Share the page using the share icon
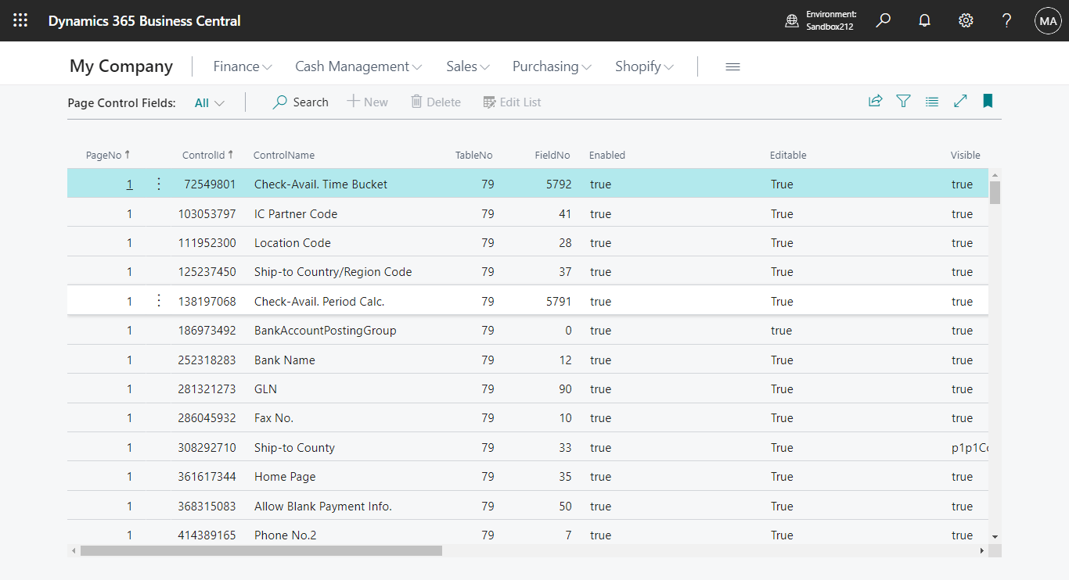1069x580 pixels. [x=875, y=101]
